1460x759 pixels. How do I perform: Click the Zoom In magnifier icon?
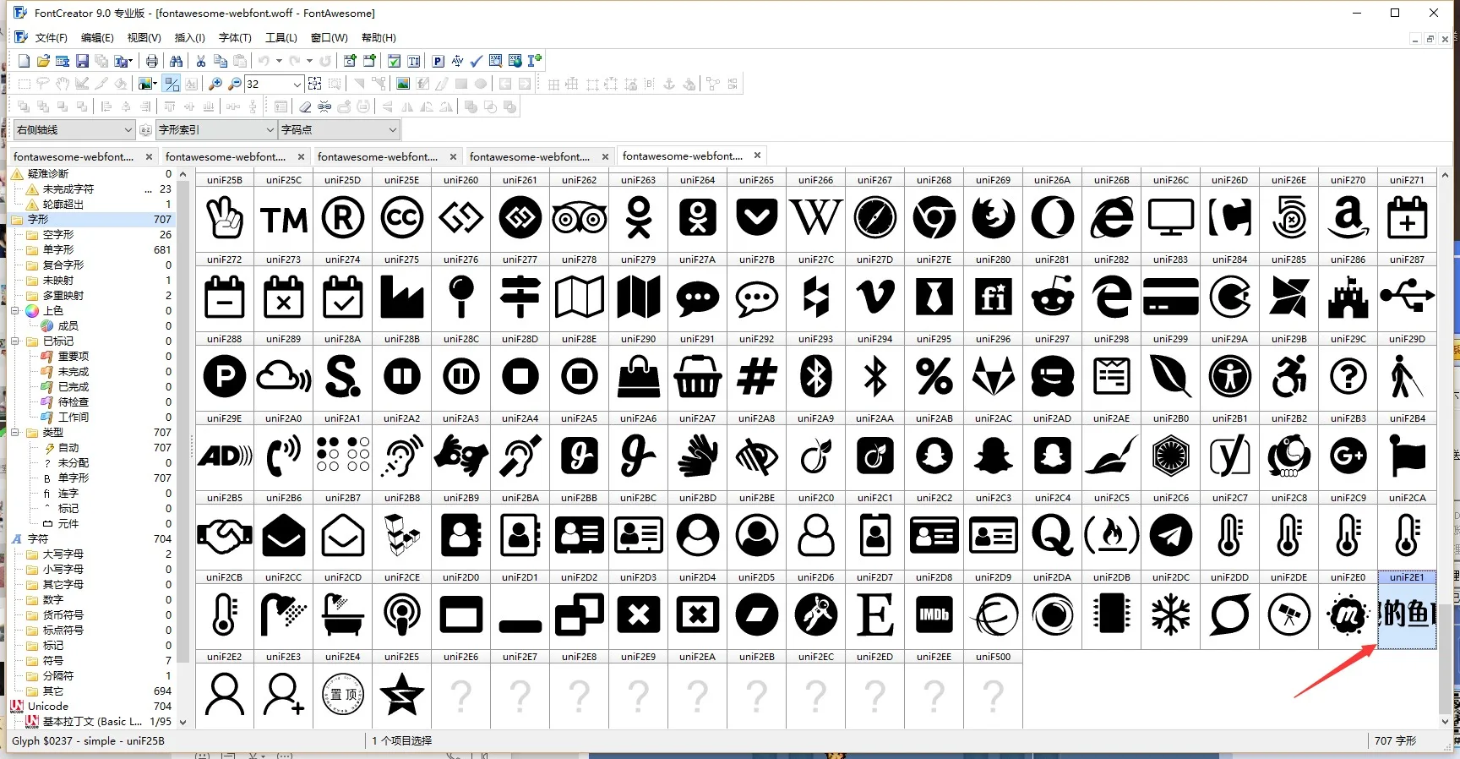coord(215,84)
